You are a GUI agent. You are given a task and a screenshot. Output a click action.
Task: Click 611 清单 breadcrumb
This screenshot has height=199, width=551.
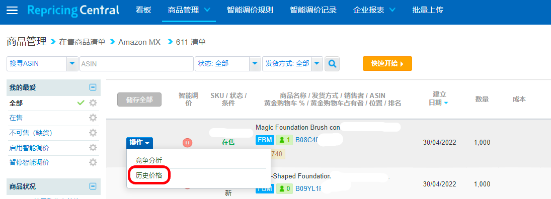click(191, 42)
